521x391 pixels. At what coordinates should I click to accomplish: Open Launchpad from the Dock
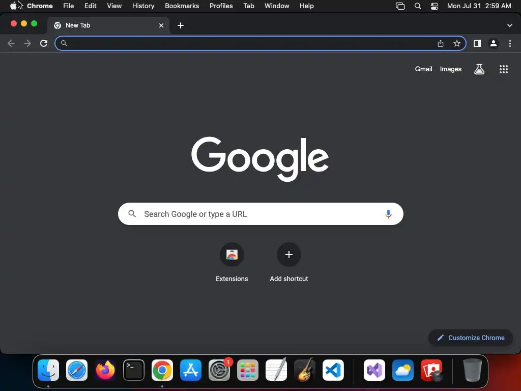pyautogui.click(x=248, y=370)
